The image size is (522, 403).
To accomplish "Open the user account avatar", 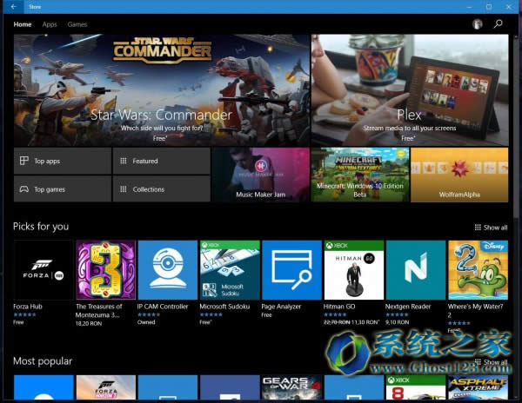I will pyautogui.click(x=477, y=24).
